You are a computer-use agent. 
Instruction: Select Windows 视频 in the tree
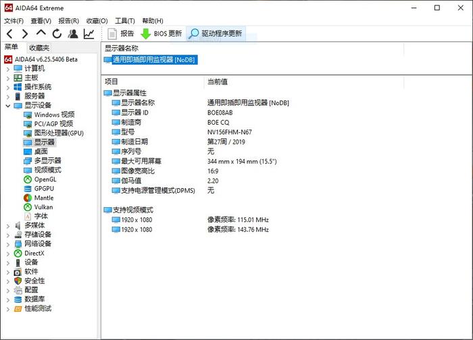click(54, 115)
